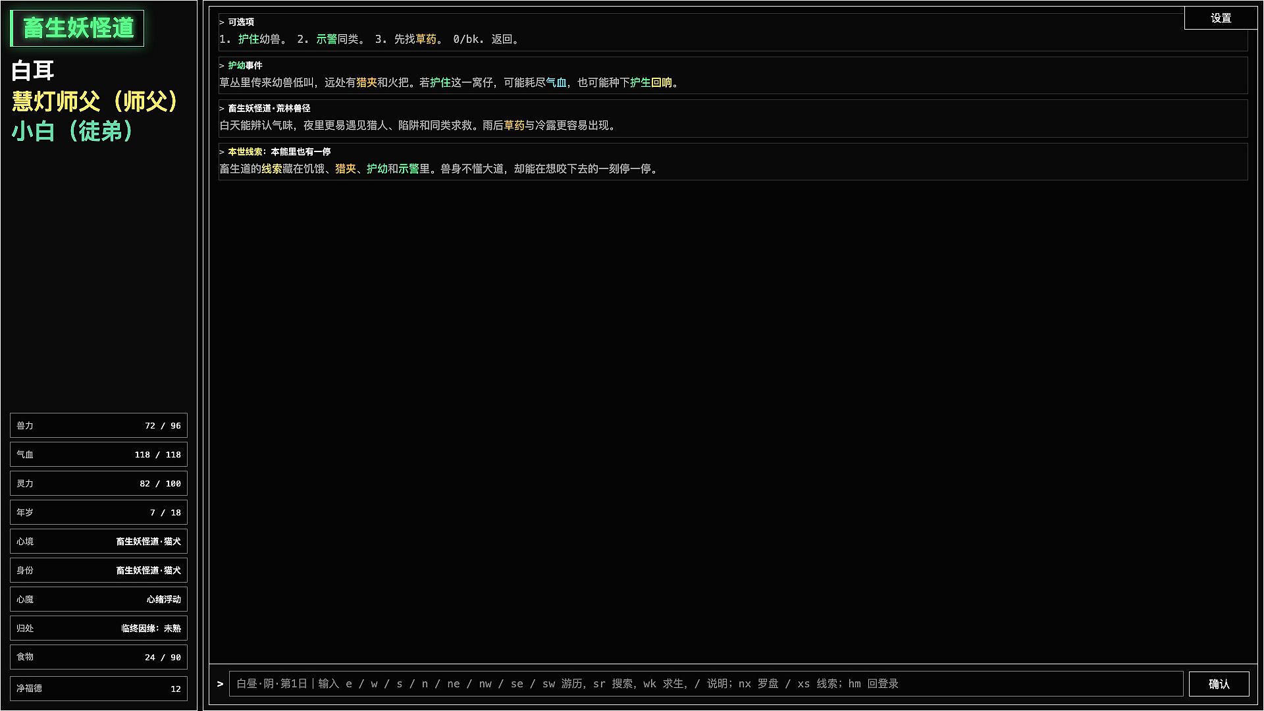The width and height of the screenshot is (1264, 711).
Task: Click option 3 先找草药
Action: click(409, 39)
